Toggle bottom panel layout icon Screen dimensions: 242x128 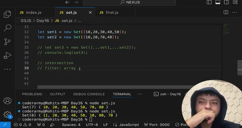point(218,2)
